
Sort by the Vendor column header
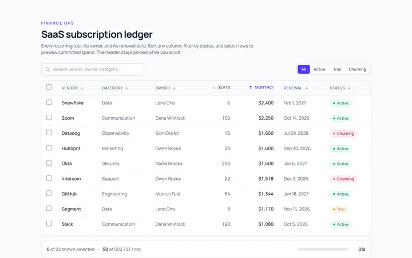click(73, 88)
